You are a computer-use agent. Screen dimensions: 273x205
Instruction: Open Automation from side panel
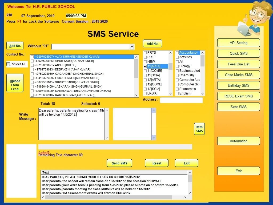click(x=239, y=141)
